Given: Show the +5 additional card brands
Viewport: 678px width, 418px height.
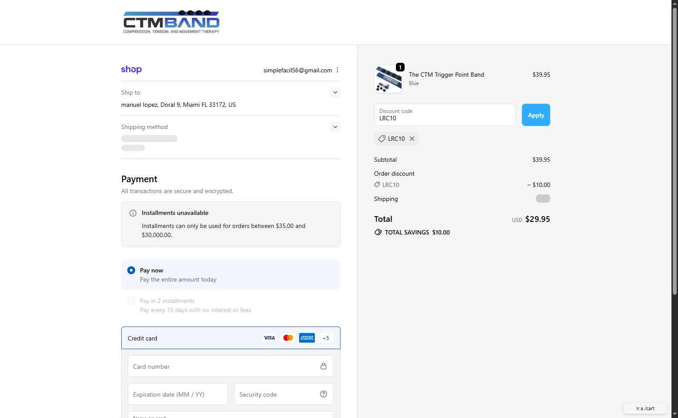Looking at the screenshot, I should [326, 338].
